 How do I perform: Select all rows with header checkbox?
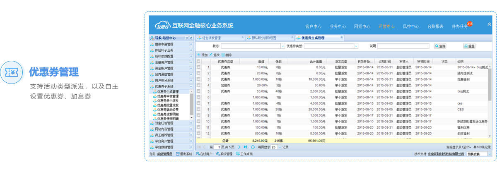tap(198, 61)
